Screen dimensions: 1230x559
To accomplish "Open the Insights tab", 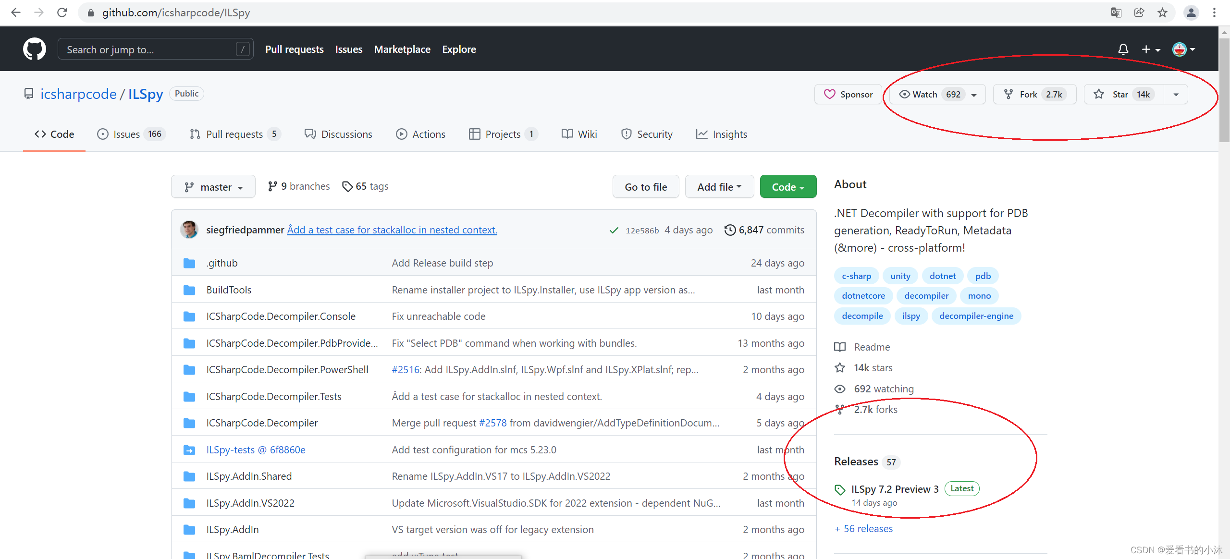I will 722,134.
